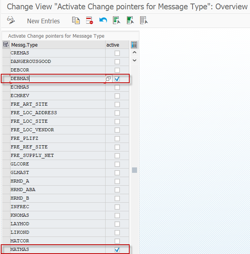
Task: Click the Select Block toolbar icon
Action: 130,21
